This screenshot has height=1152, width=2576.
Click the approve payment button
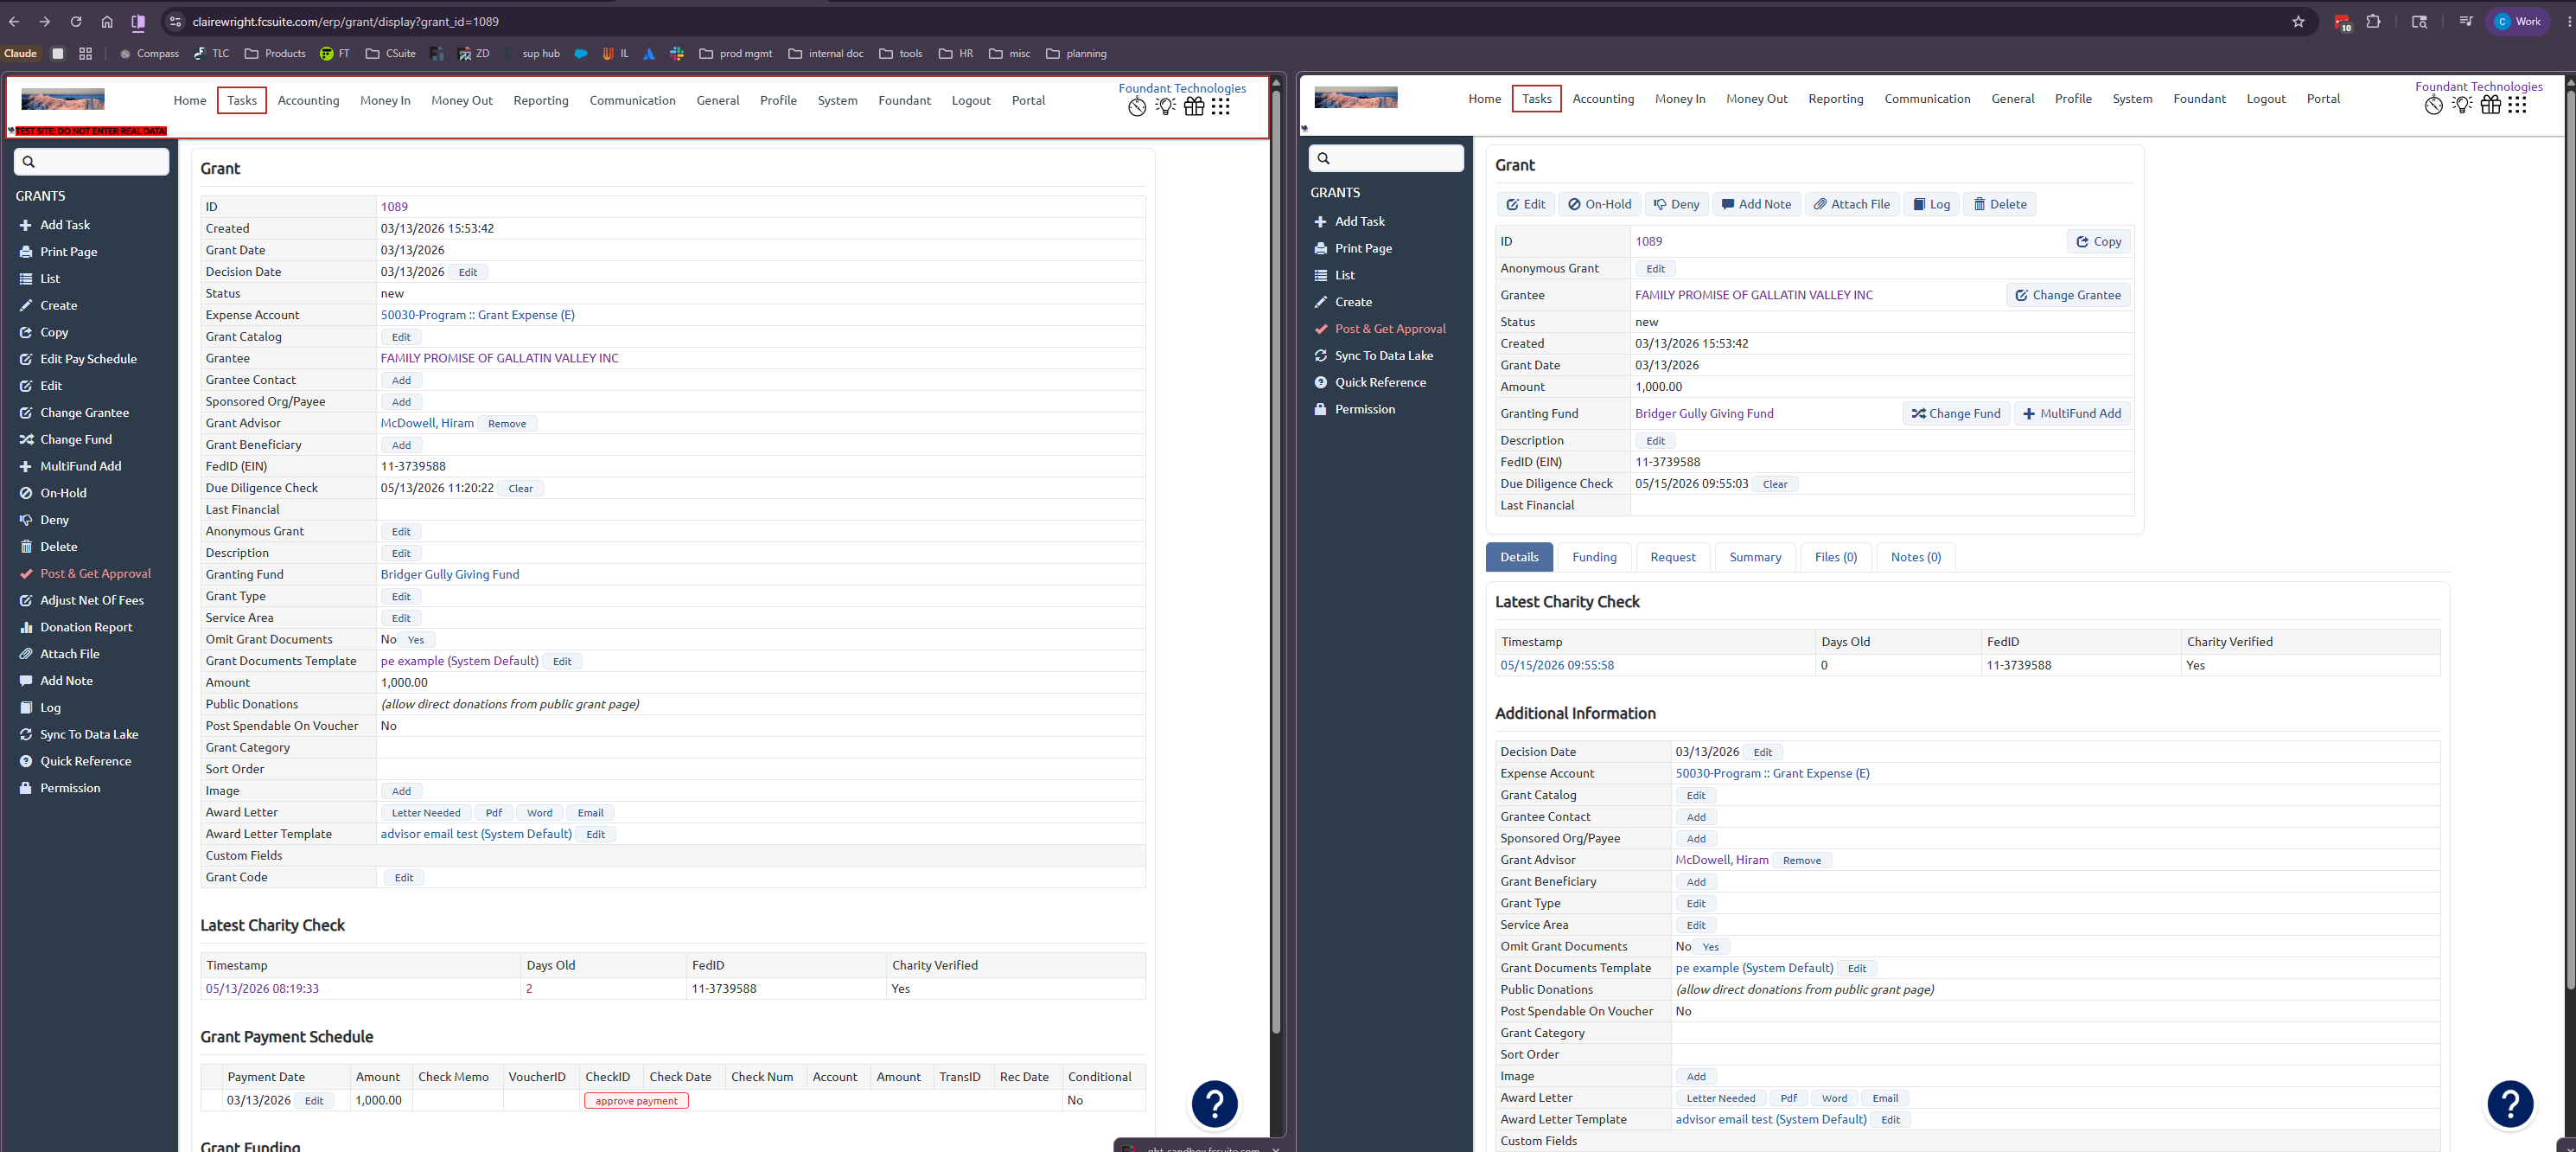636,1101
